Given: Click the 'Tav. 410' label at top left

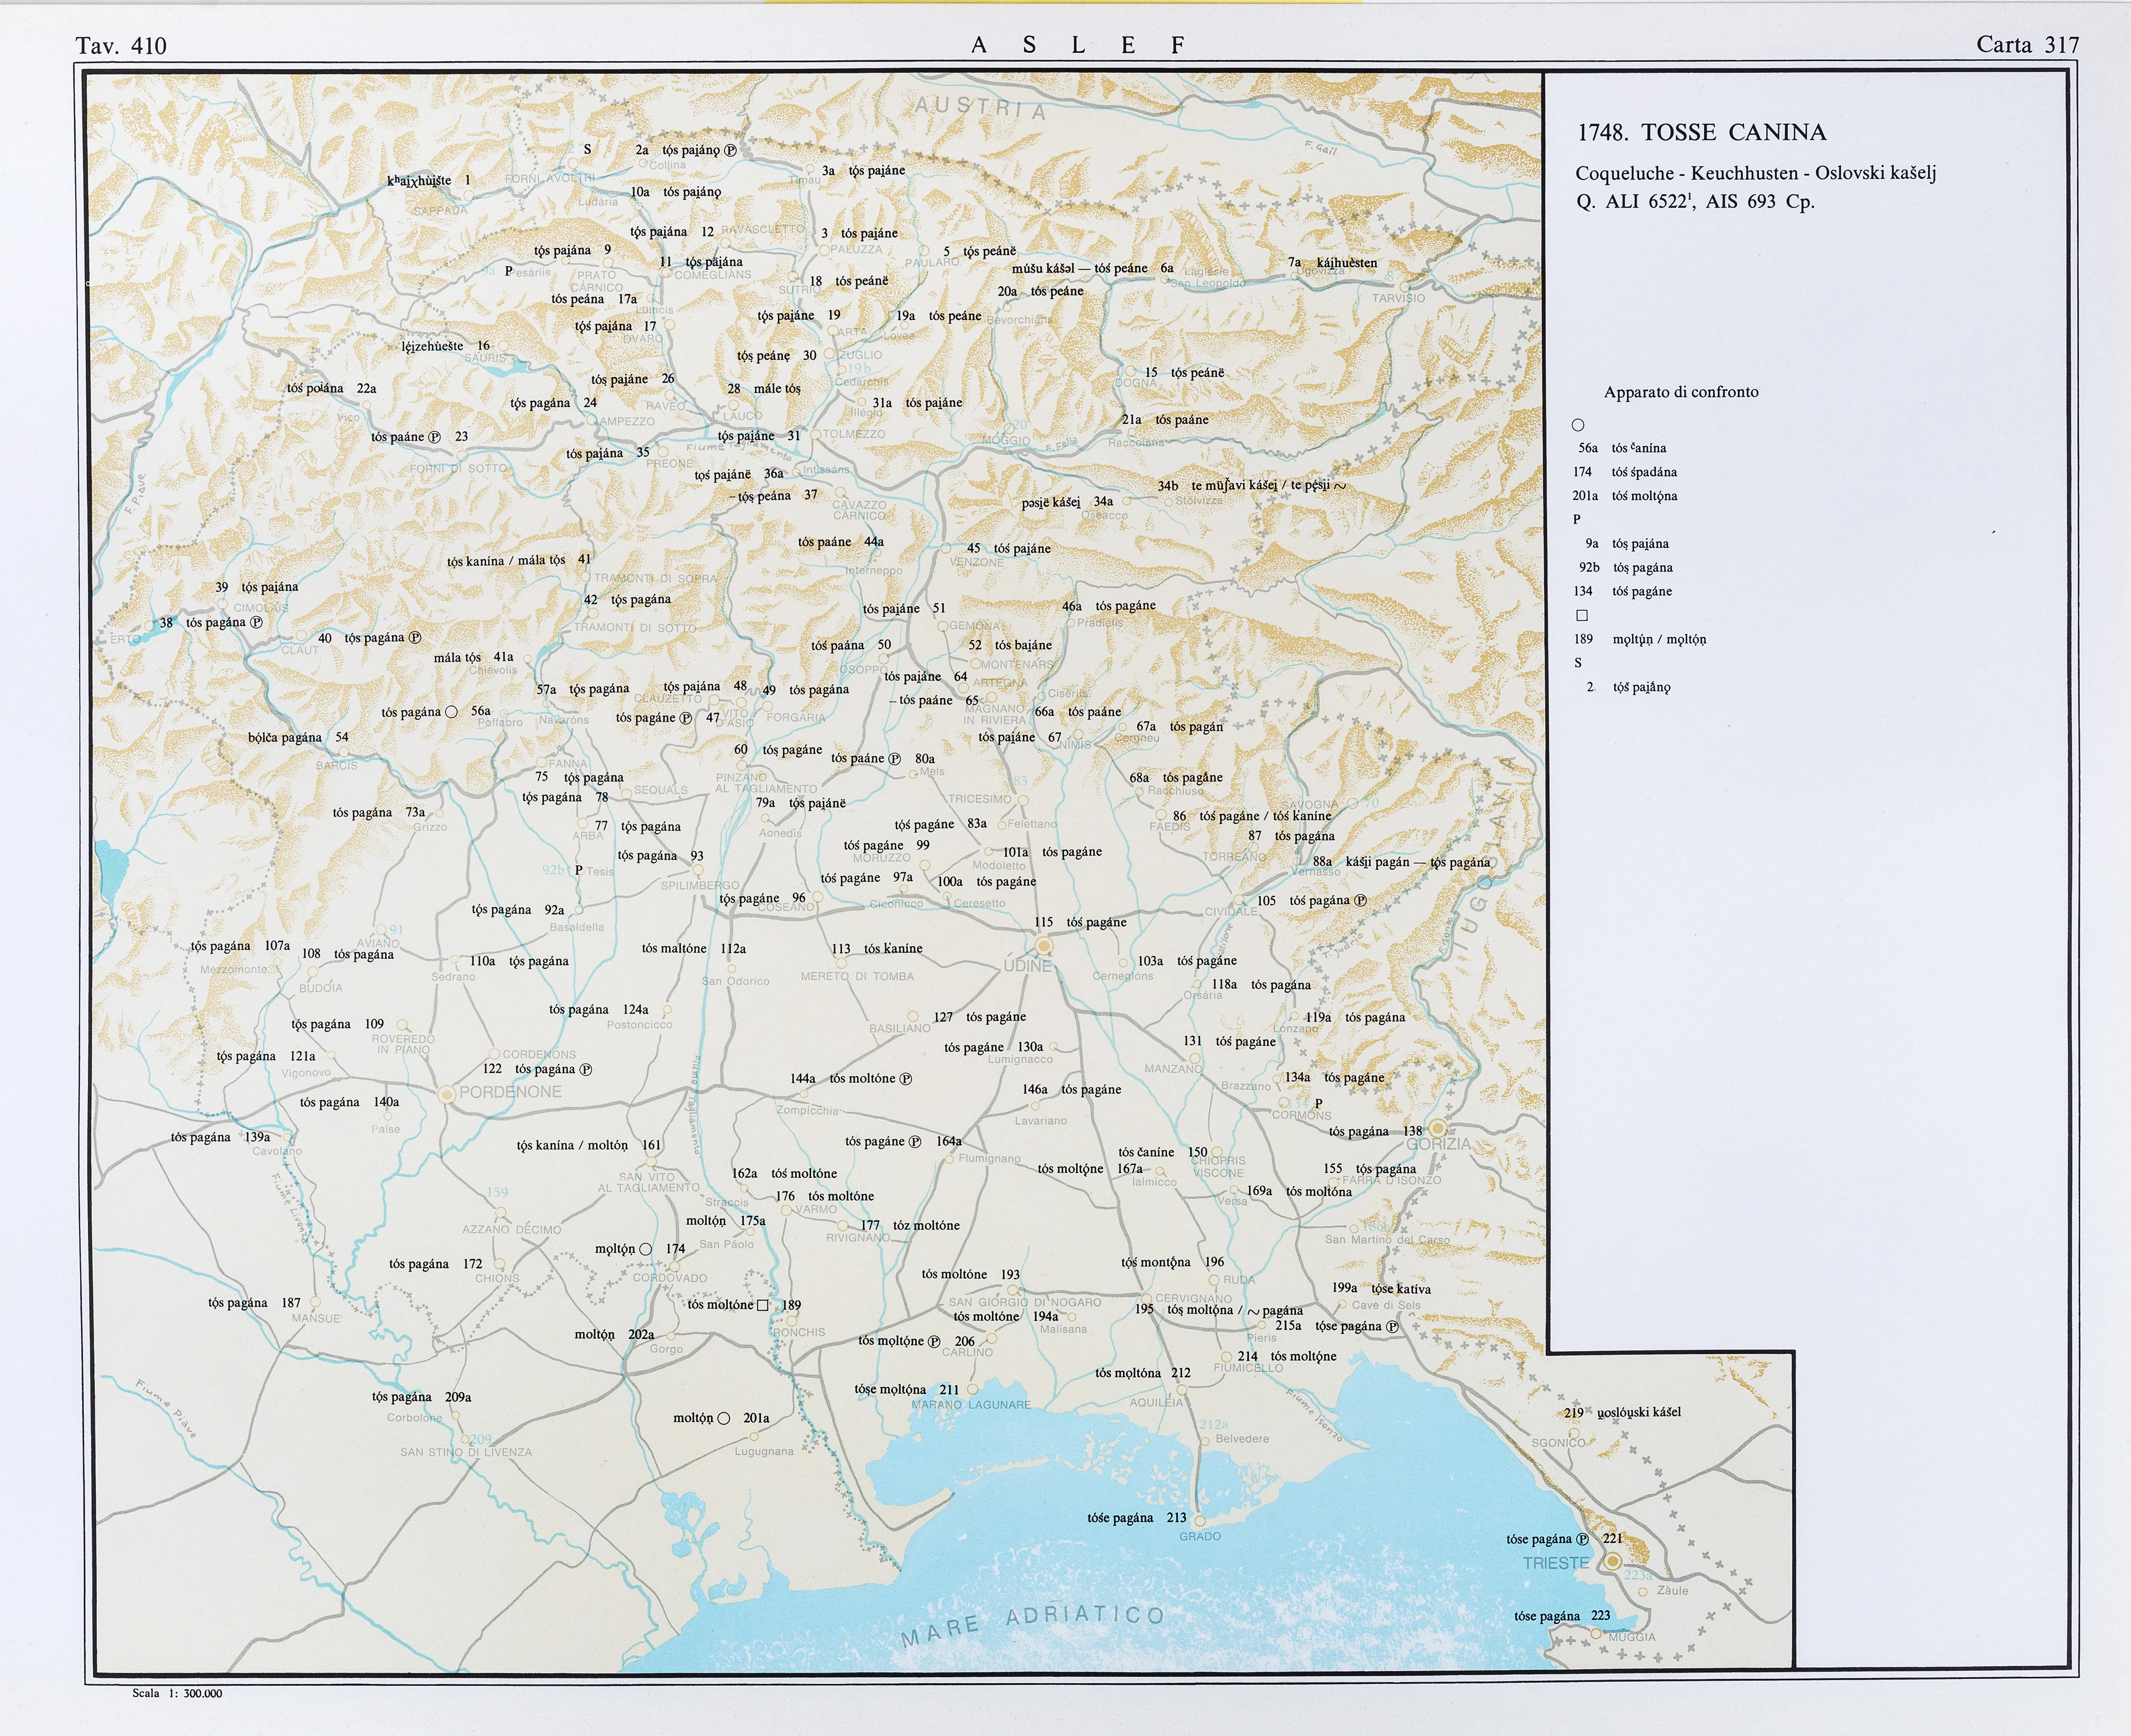Looking at the screenshot, I should tap(121, 45).
